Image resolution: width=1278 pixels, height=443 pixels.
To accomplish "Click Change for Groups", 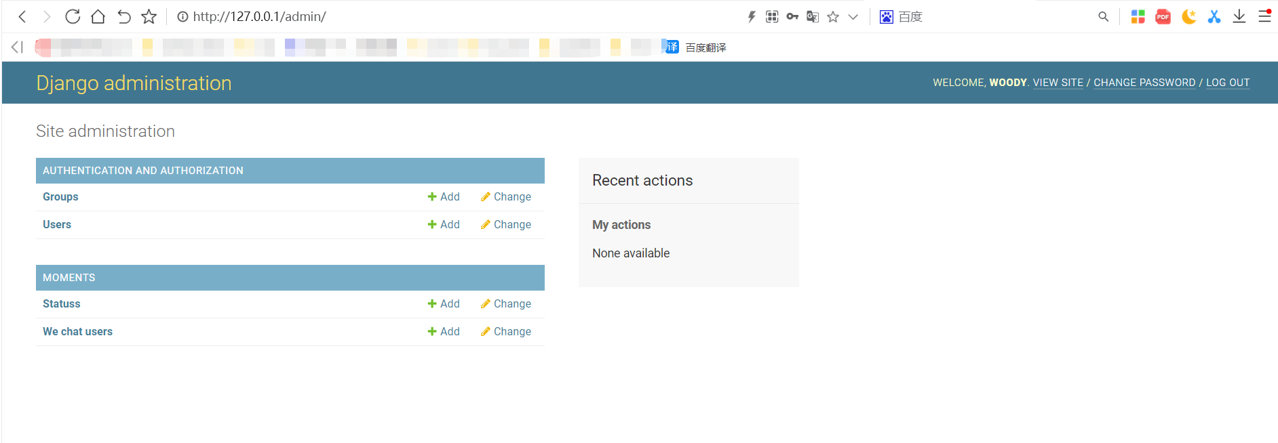I will point(506,196).
